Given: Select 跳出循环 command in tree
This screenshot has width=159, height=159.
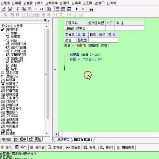Looking at the screenshot, I should pos(17,62).
